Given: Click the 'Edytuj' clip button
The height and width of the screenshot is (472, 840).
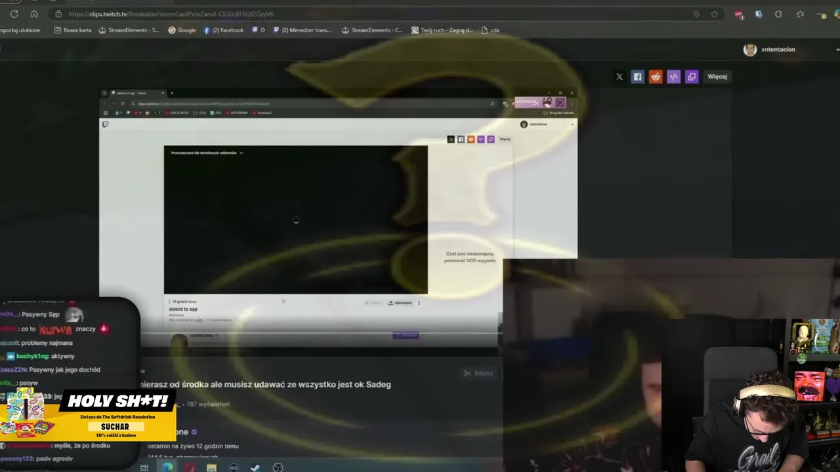Looking at the screenshot, I should click(478, 373).
